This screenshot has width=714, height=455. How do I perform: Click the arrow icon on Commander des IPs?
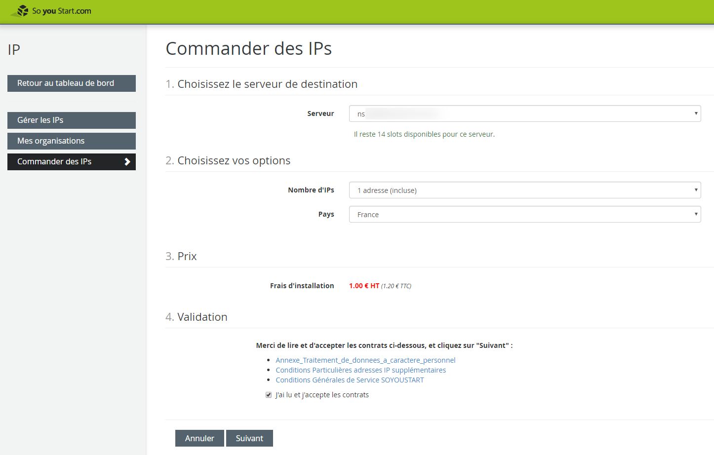[x=127, y=162]
